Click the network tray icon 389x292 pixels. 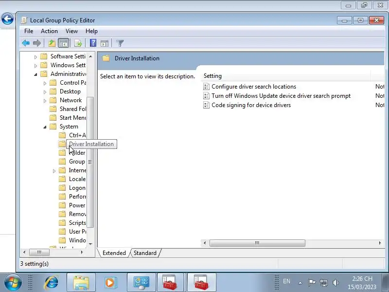pos(324,283)
